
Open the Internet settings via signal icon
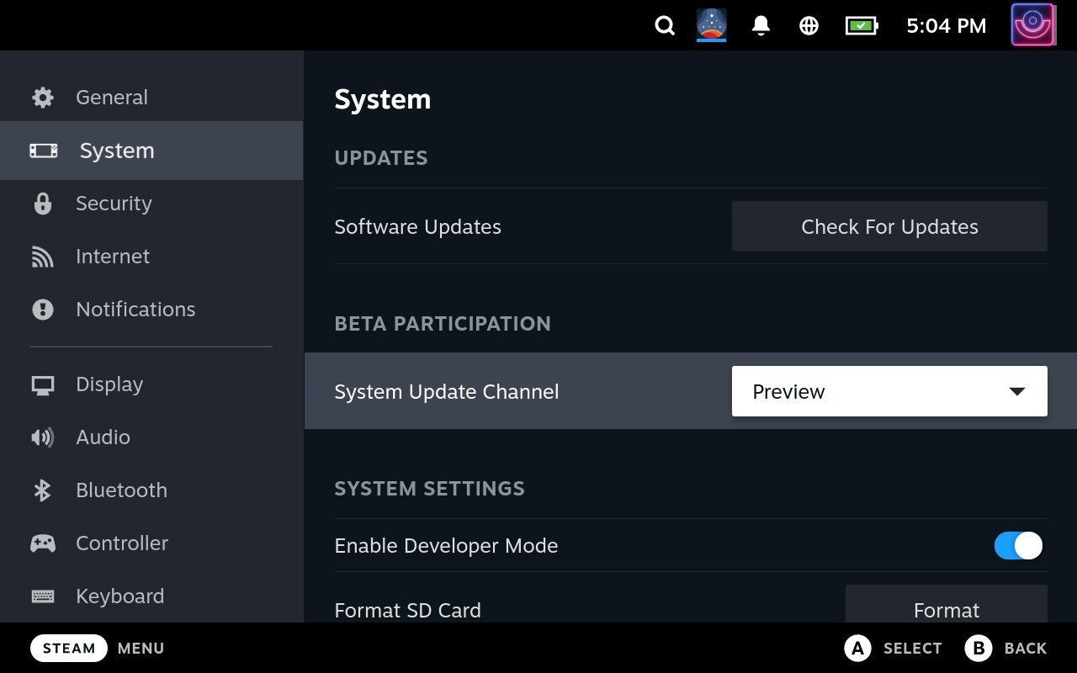42,256
